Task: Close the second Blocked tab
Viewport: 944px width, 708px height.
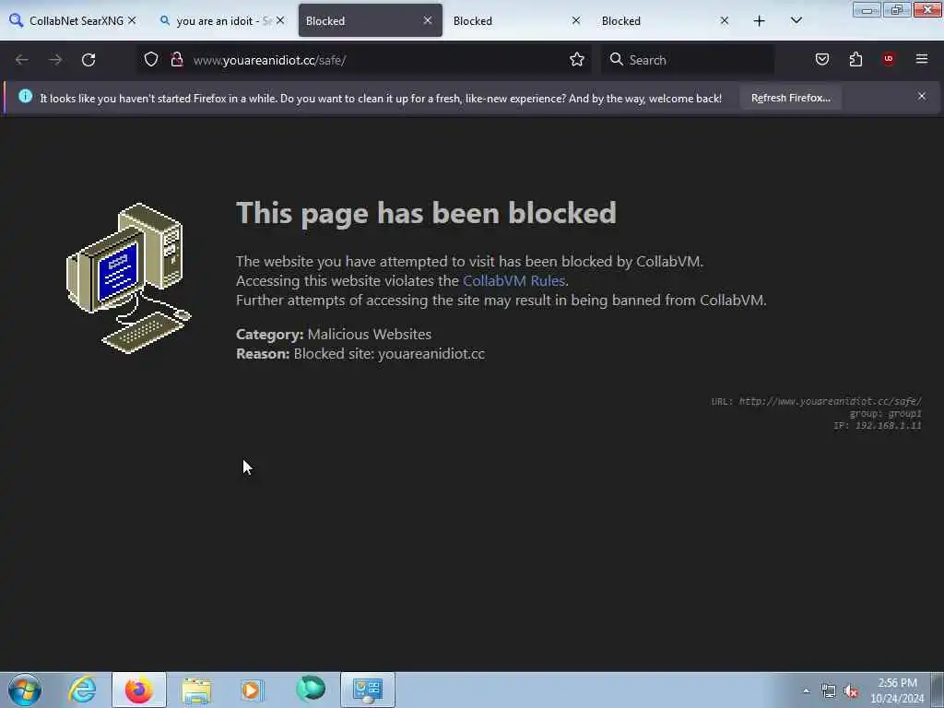Action: [576, 20]
